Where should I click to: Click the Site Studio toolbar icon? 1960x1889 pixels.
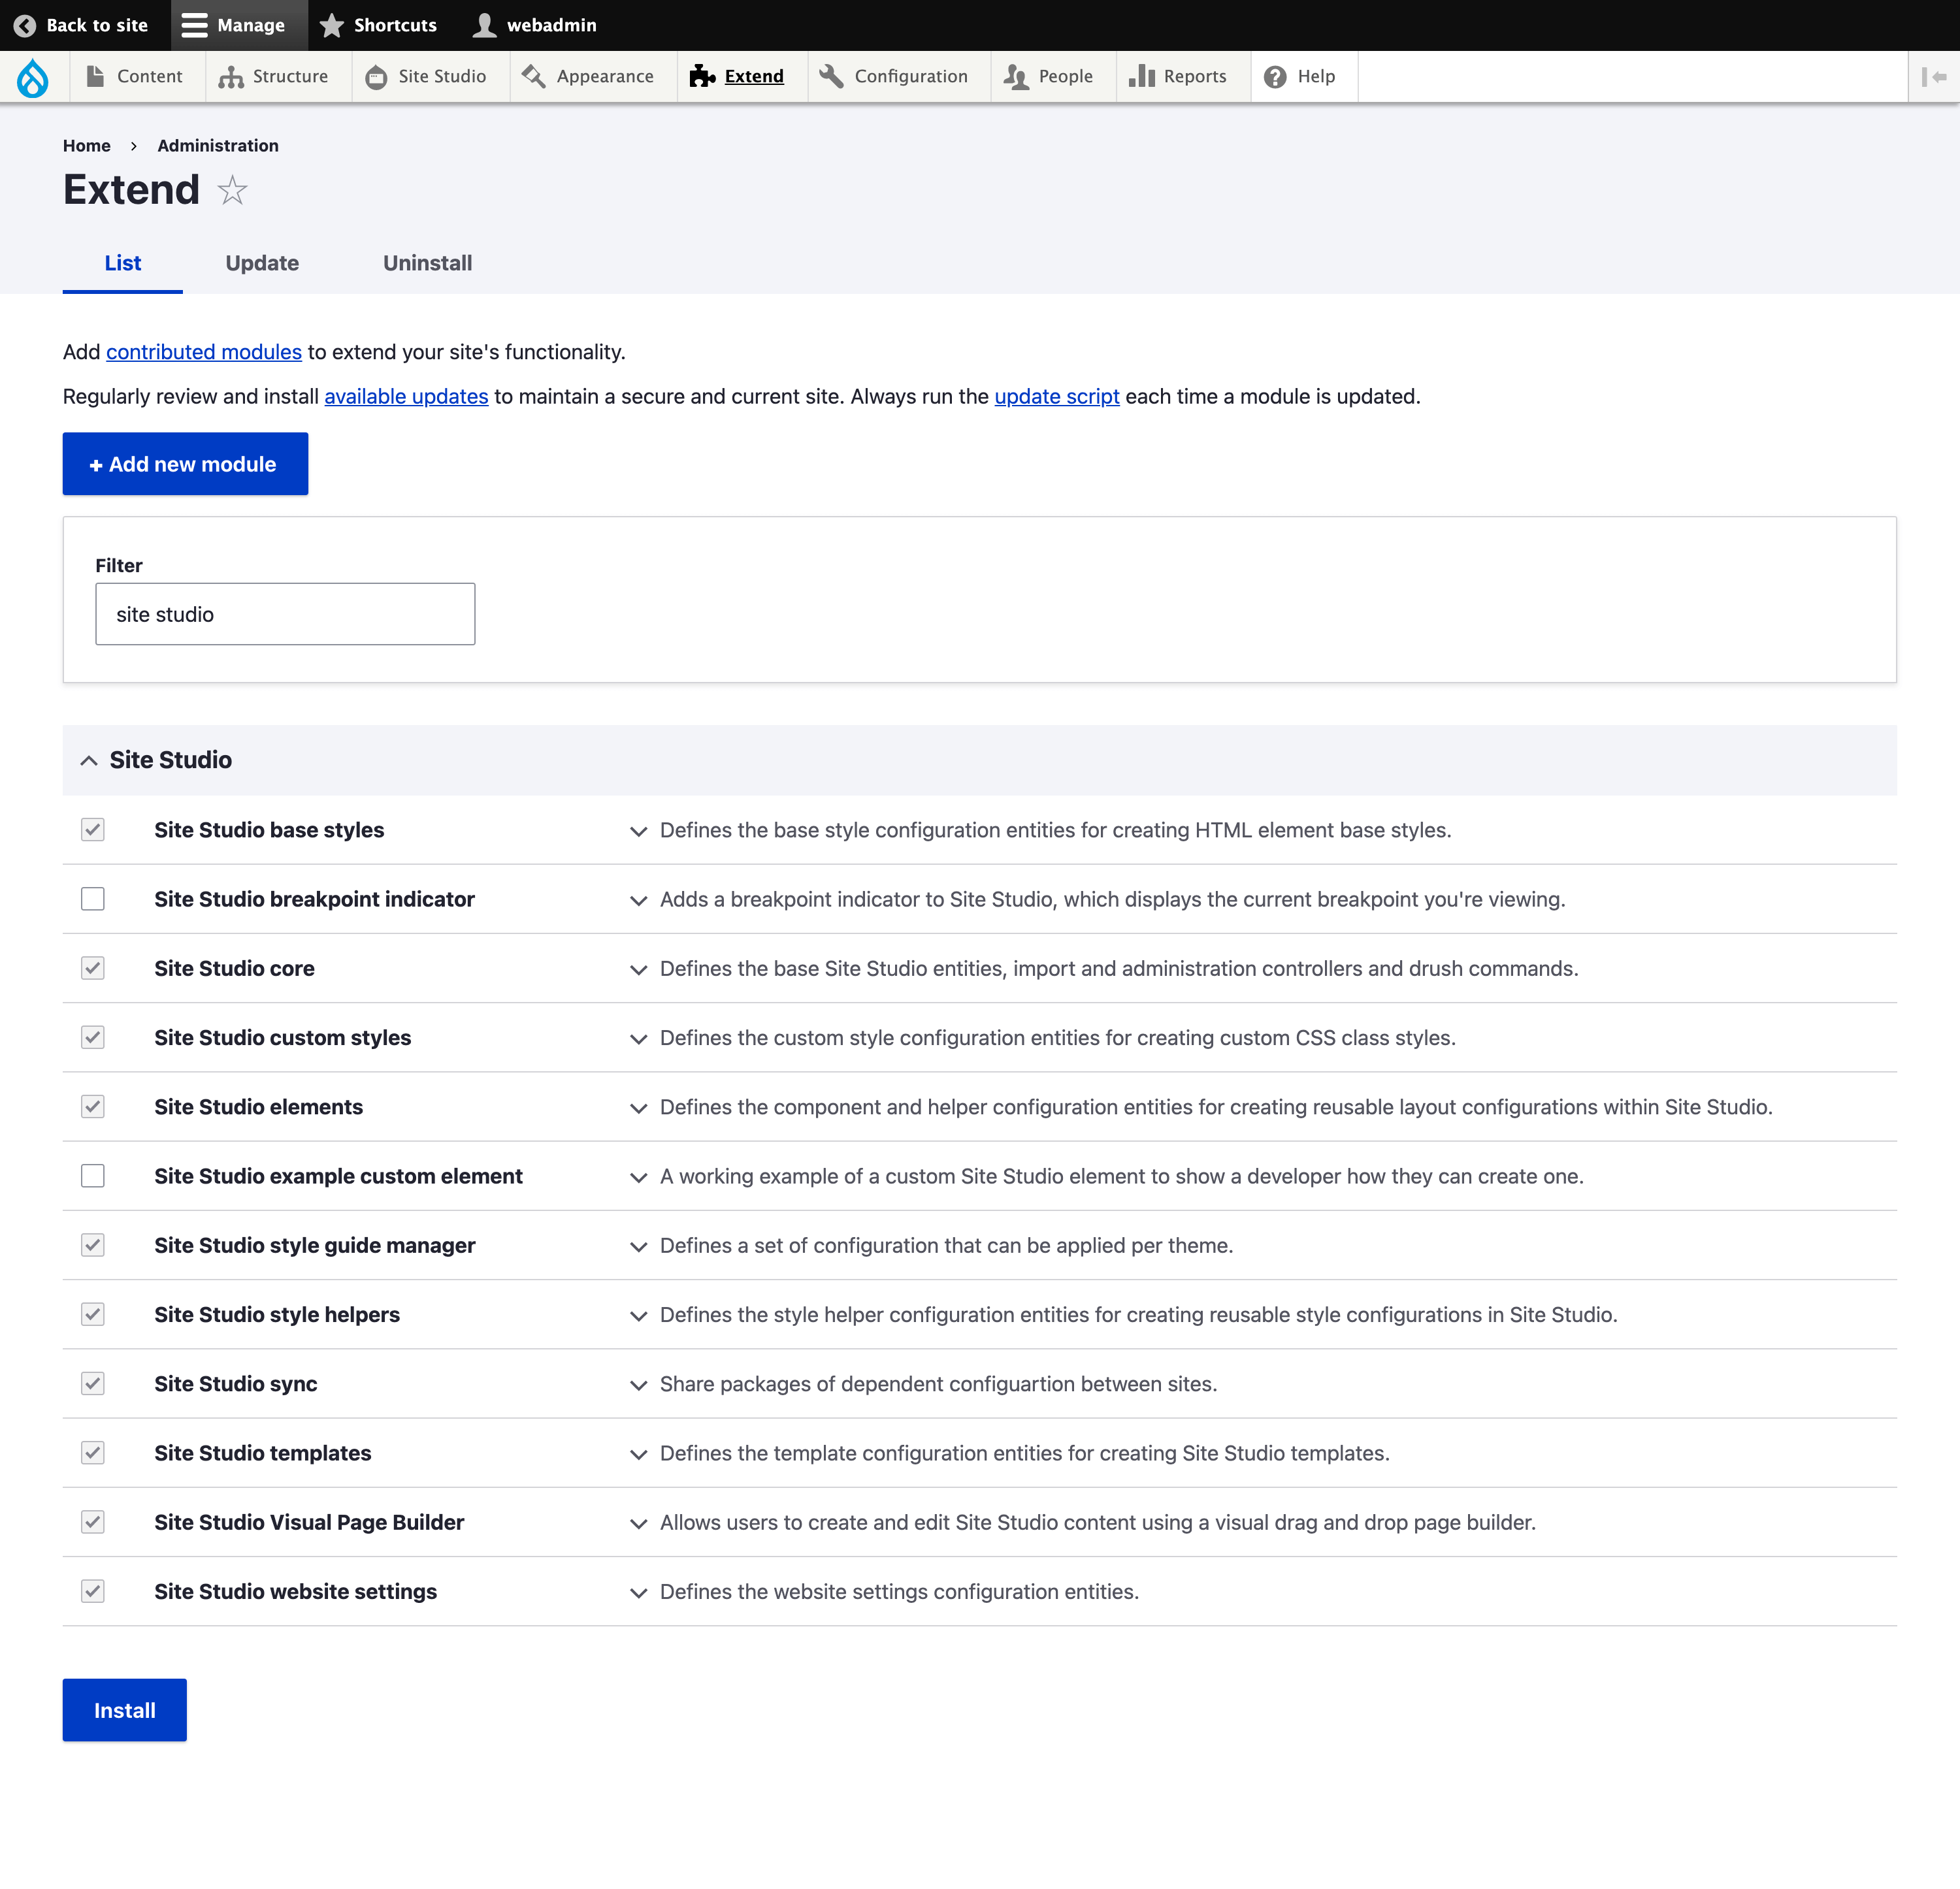click(376, 77)
